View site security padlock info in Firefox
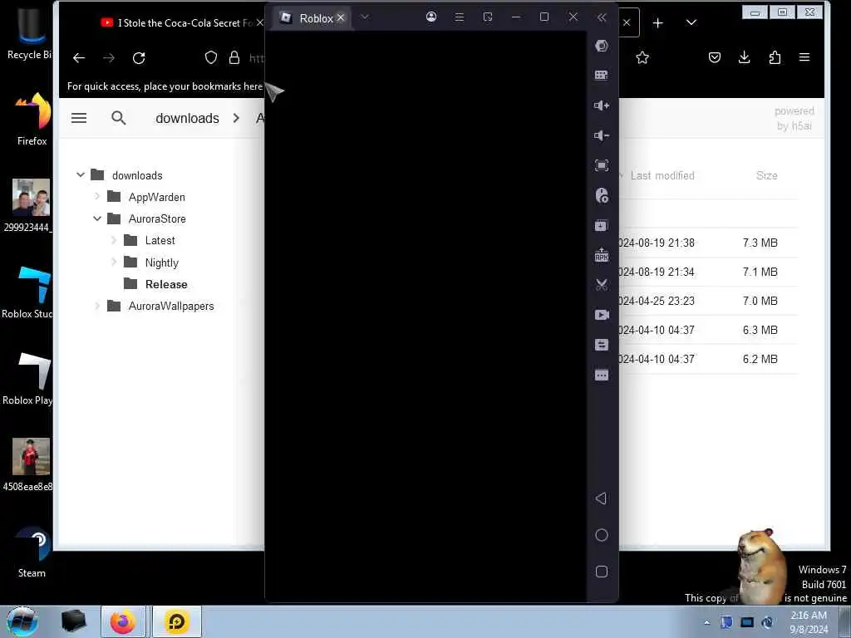Screen dimensions: 851x638 234,57
